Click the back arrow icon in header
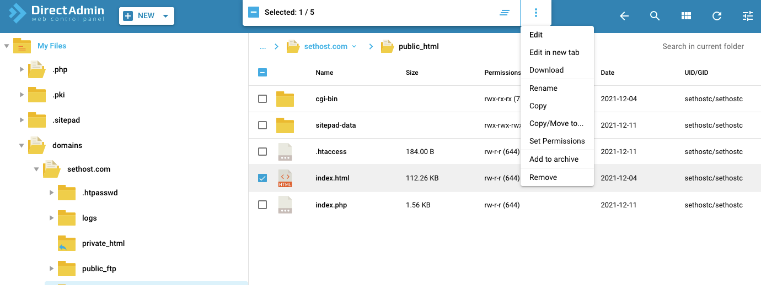This screenshot has width=761, height=285. (x=624, y=16)
